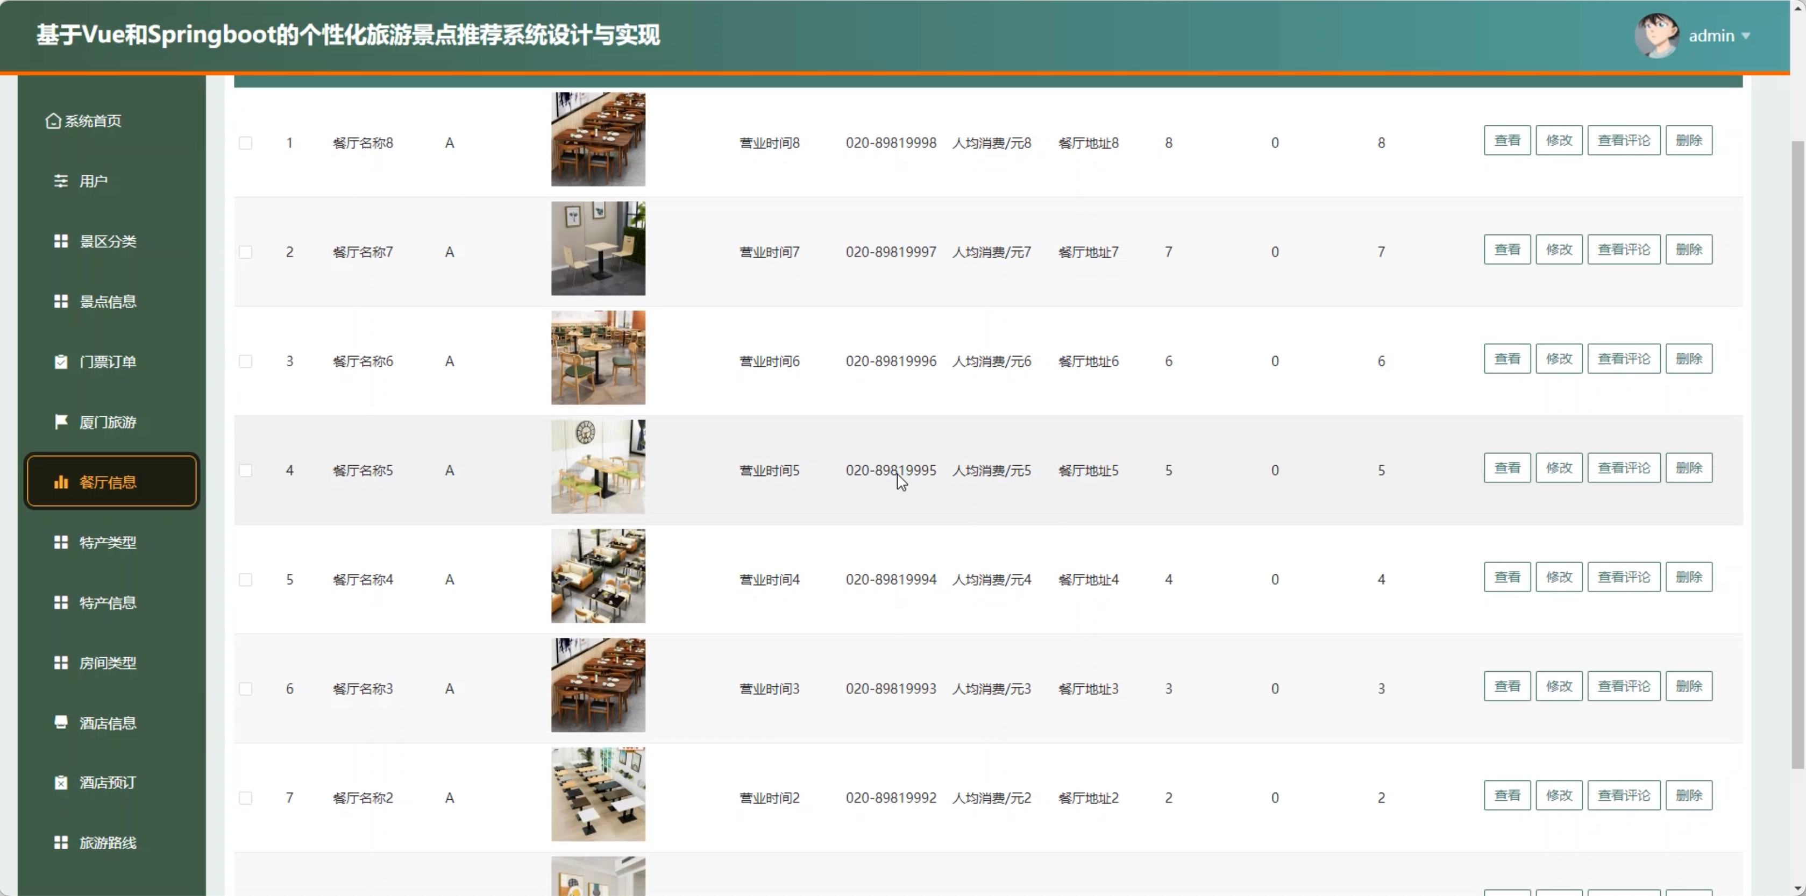Screen dimensions: 1806x896
Task: Open the 用户 menu item
Action: (112, 181)
